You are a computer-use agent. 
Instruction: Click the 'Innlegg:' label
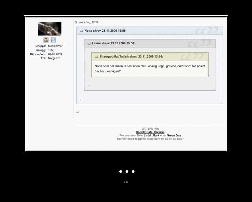click(x=41, y=50)
